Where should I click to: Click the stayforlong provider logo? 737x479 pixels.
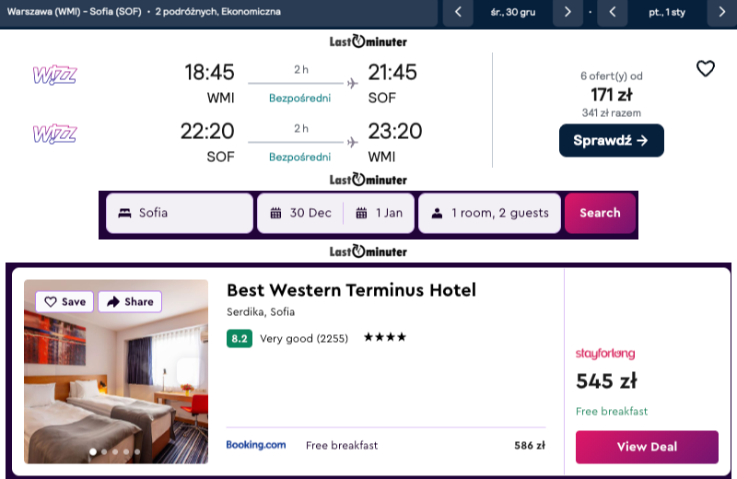pyautogui.click(x=604, y=354)
